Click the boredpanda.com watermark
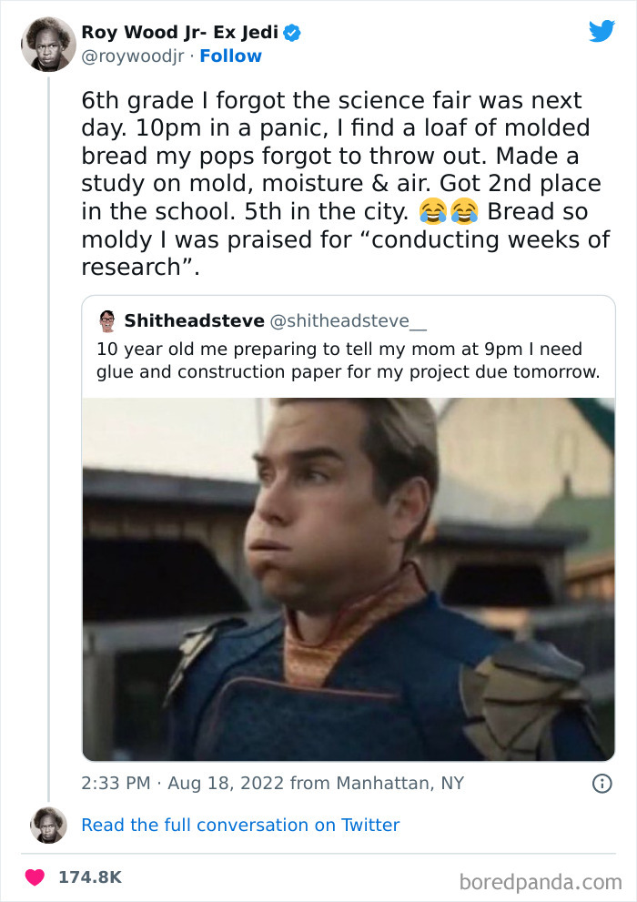The height and width of the screenshot is (902, 637). (542, 881)
